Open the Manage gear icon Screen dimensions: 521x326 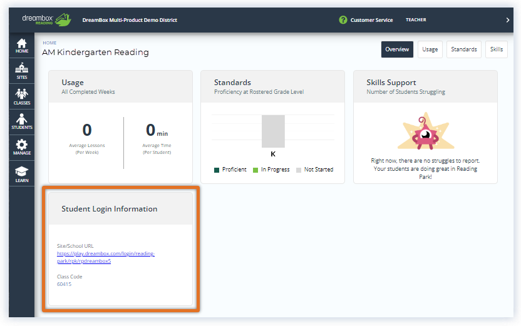(x=21, y=148)
